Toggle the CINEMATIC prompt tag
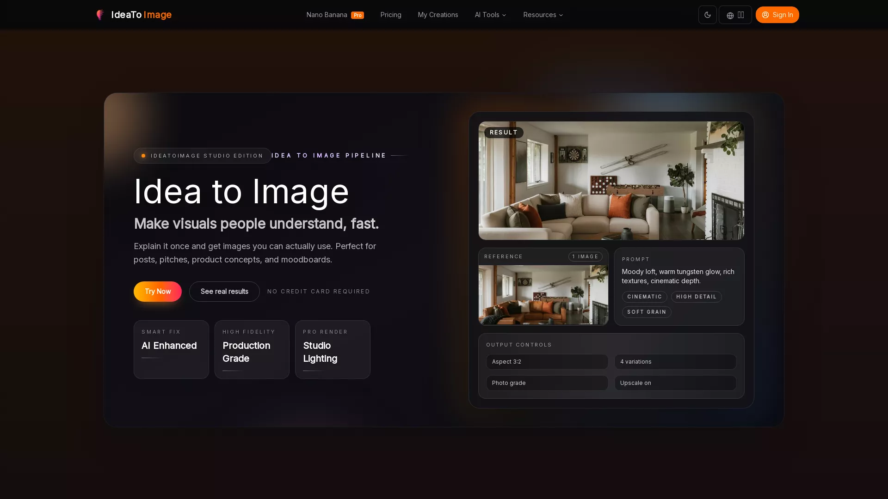 644,297
